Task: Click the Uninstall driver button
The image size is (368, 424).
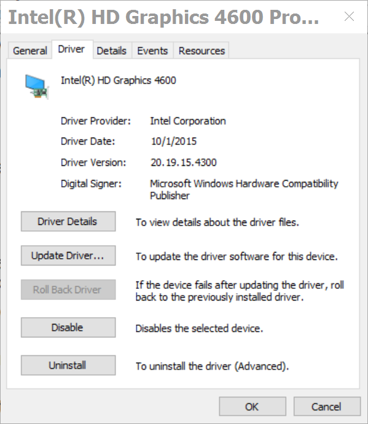Action: point(68,366)
